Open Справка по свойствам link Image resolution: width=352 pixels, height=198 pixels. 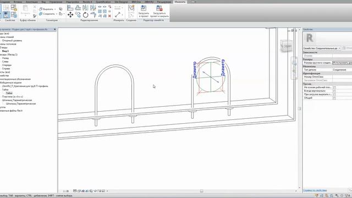(x=315, y=190)
